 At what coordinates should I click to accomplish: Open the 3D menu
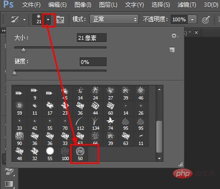[211, 5]
